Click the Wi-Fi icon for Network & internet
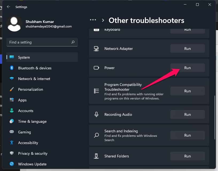Viewport: 218px width, 171px height. tap(12, 78)
